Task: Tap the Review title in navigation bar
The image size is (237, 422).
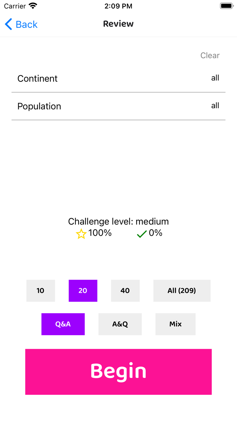Action: 118,24
